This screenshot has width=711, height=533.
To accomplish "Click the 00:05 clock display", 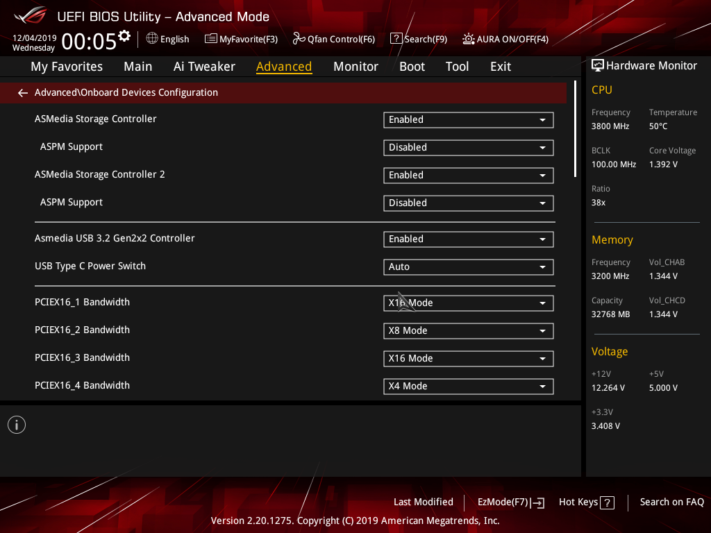I will tap(89, 41).
